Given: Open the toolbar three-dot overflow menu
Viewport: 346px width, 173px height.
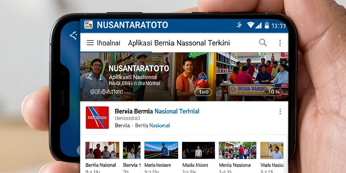Looking at the screenshot, I should pyautogui.click(x=280, y=43).
